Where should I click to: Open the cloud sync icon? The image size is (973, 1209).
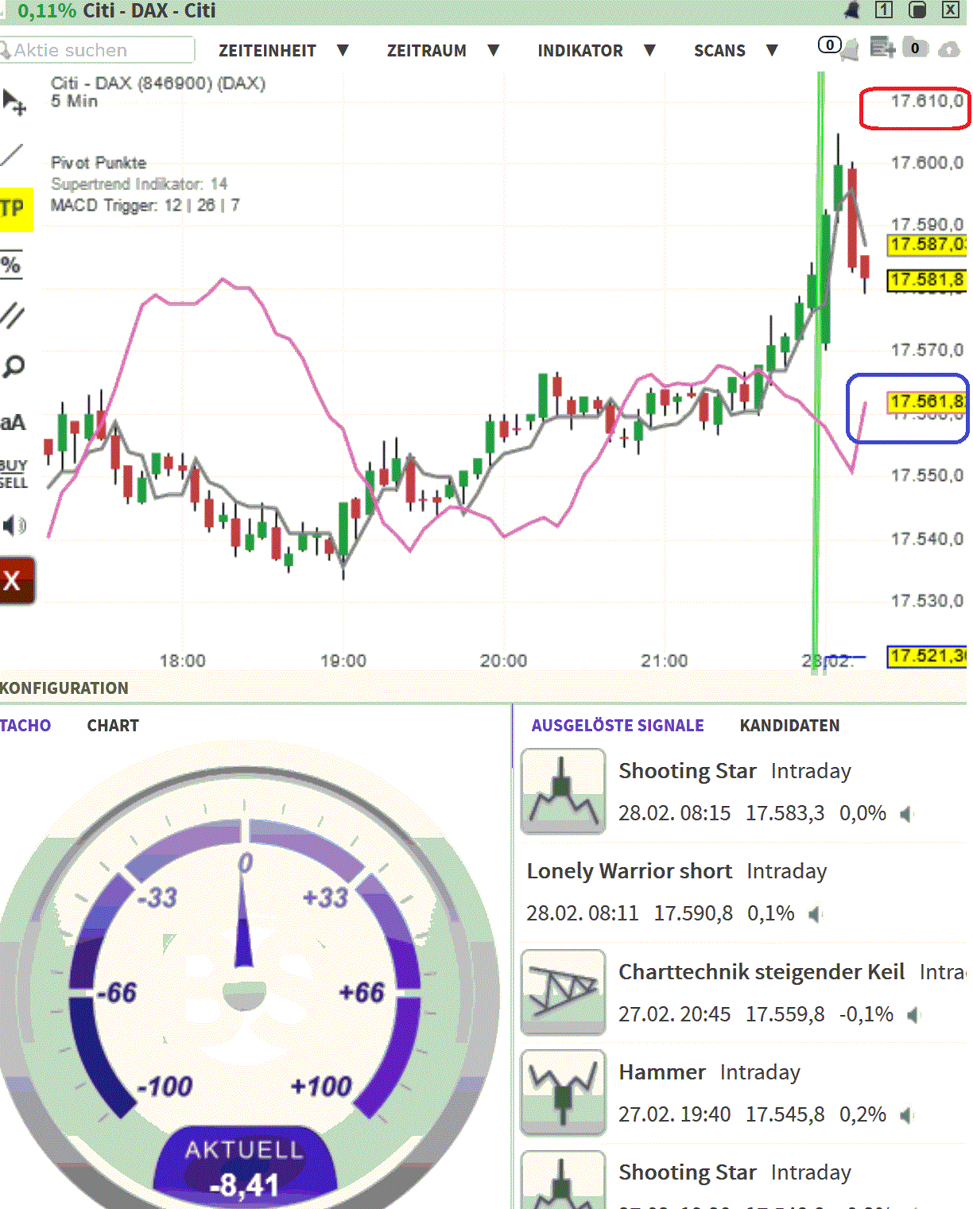pos(948,50)
